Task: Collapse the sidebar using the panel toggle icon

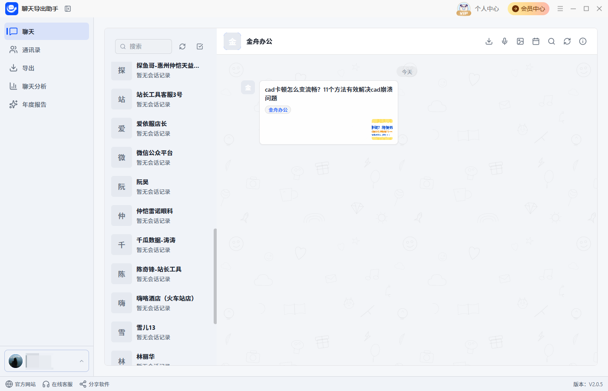Action: click(68, 9)
